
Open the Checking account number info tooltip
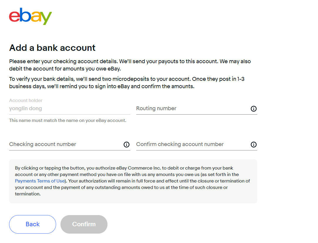(127, 145)
